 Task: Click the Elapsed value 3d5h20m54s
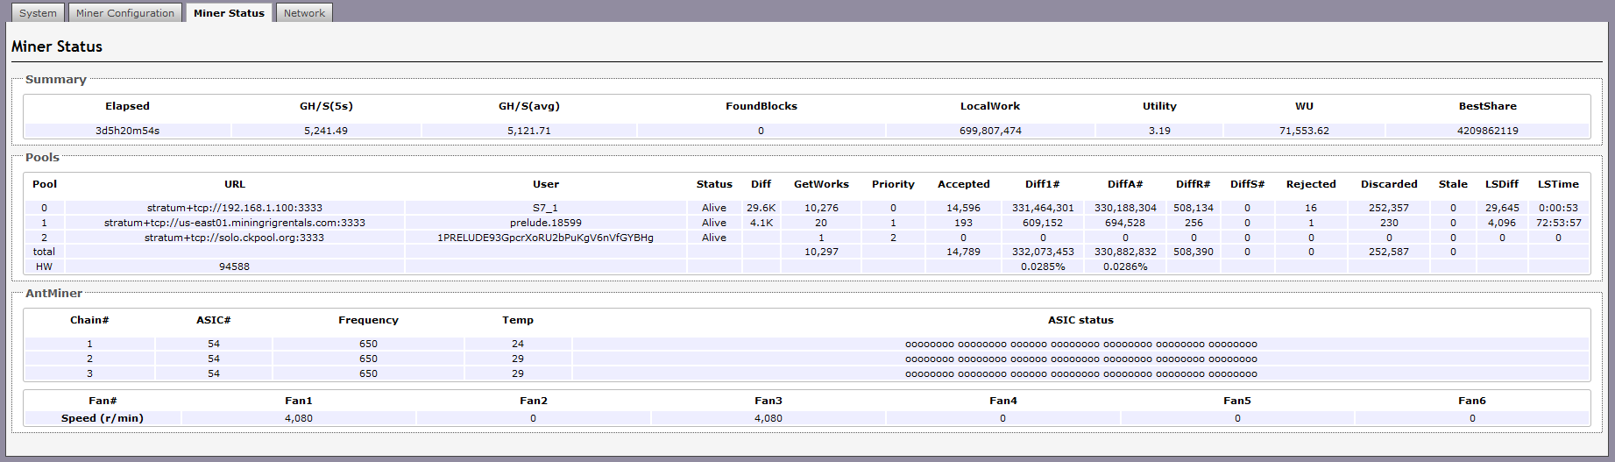[128, 131]
